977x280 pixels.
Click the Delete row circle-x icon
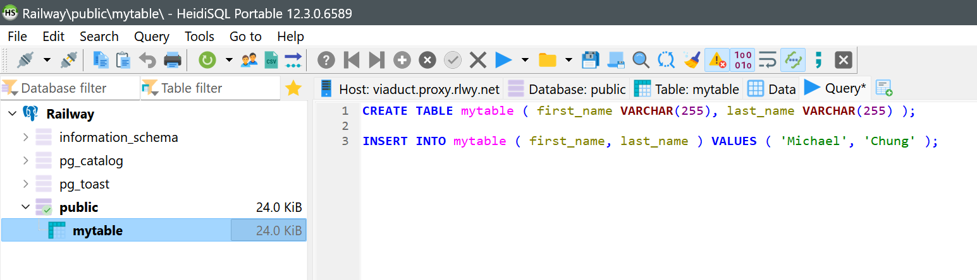click(427, 60)
